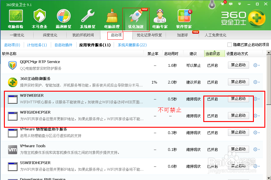
Task: Expand gear options for VMware Tools
Action: [x=256, y=149]
